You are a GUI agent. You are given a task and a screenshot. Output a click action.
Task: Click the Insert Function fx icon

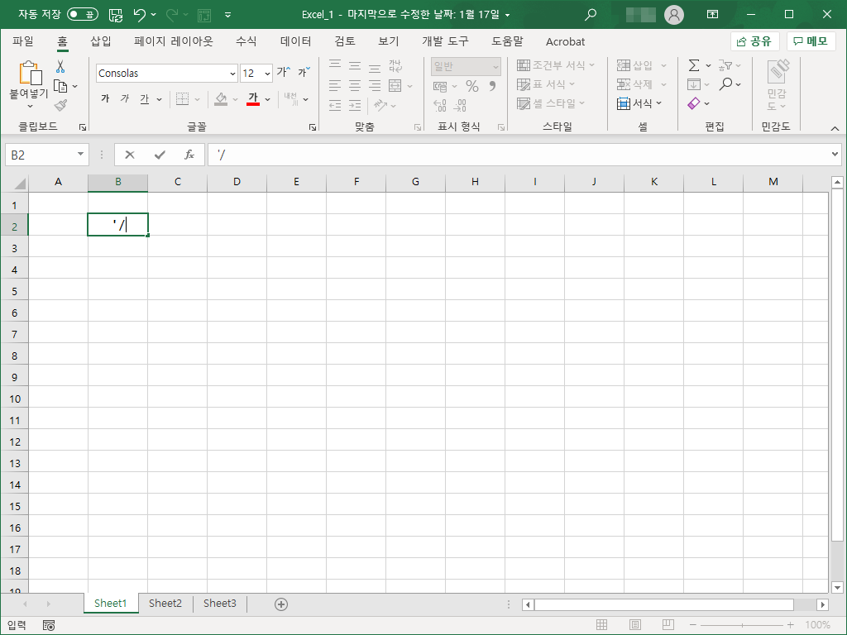tap(189, 155)
